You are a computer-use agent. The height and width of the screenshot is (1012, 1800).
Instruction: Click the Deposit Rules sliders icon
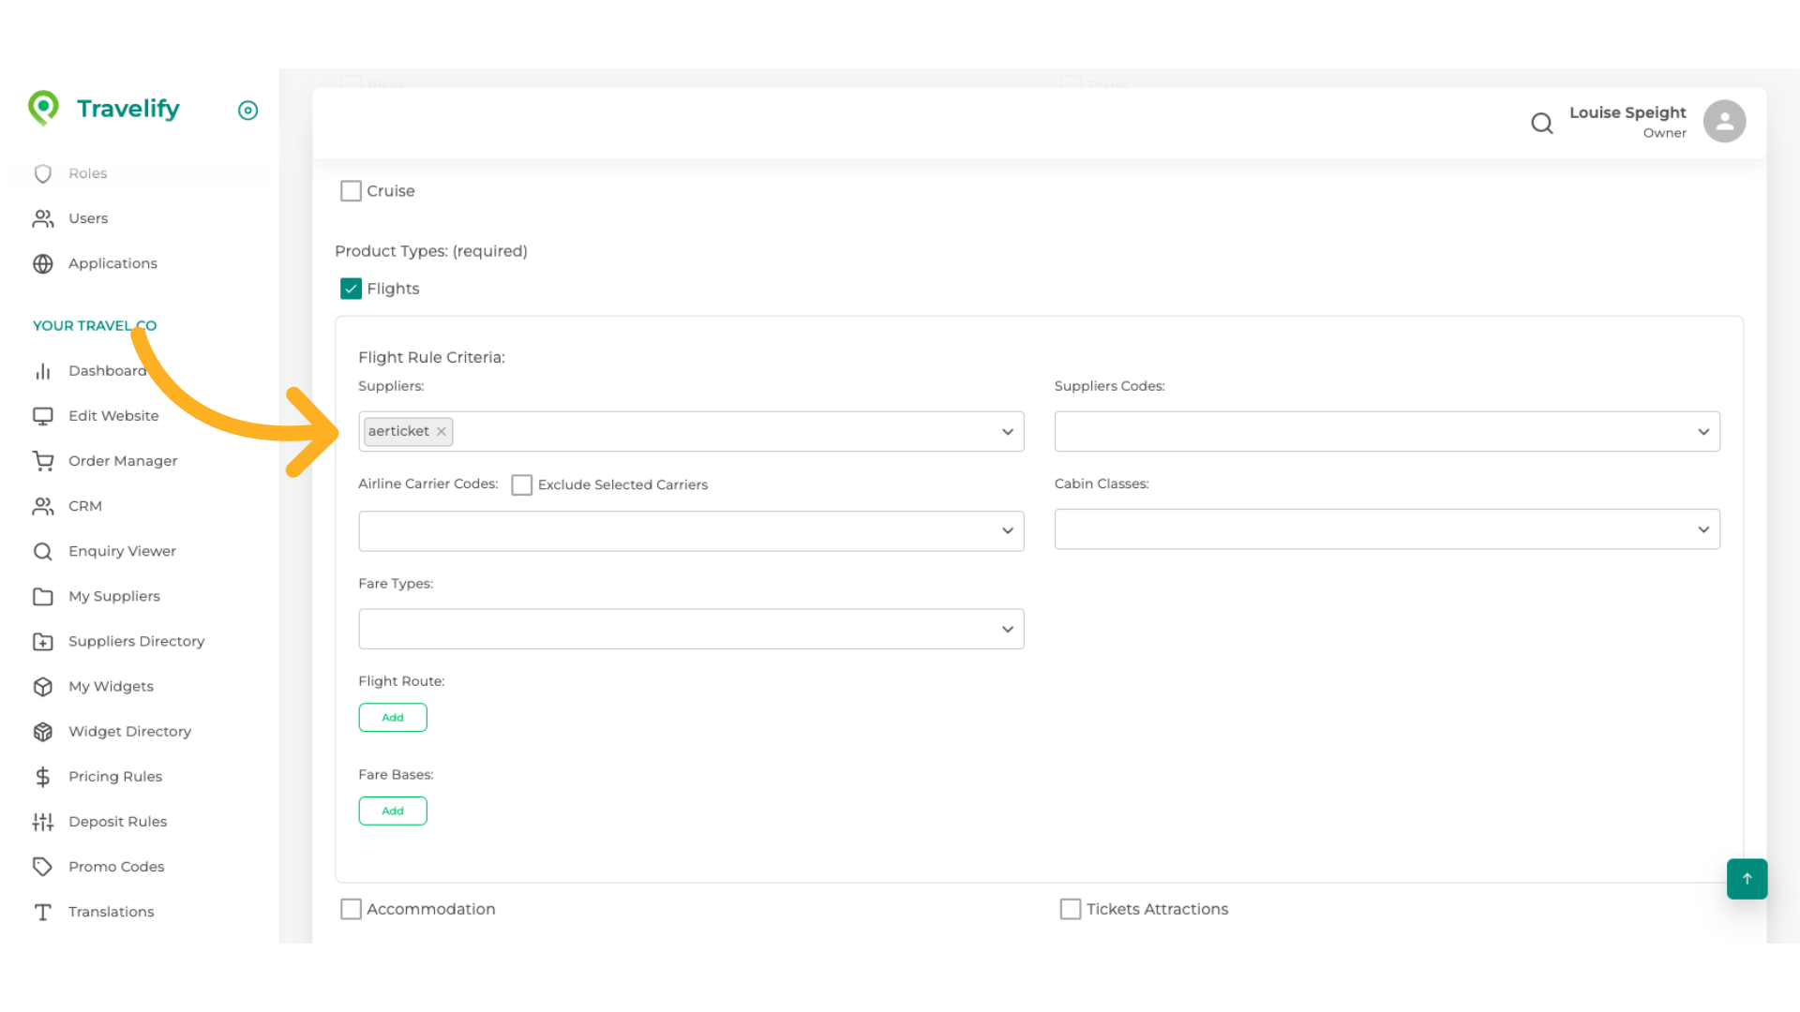click(x=43, y=822)
